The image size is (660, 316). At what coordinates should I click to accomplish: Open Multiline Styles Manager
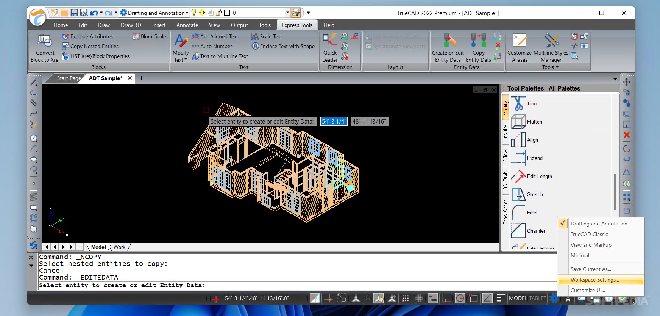point(551,48)
